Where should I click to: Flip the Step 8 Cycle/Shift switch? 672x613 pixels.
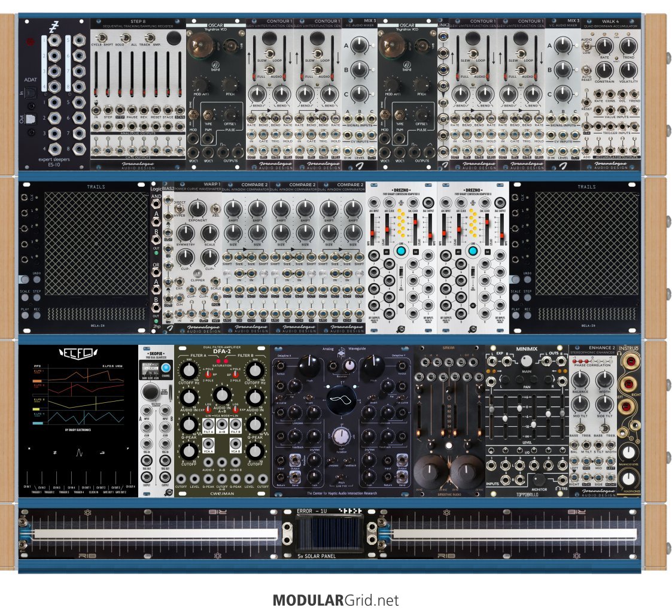coord(102,38)
